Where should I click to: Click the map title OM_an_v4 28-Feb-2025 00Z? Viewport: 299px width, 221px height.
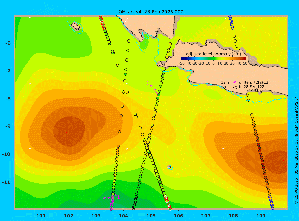pos(151,12)
